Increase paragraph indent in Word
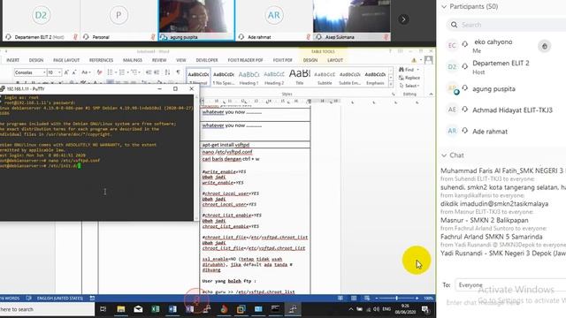The image size is (566, 318). [157, 72]
